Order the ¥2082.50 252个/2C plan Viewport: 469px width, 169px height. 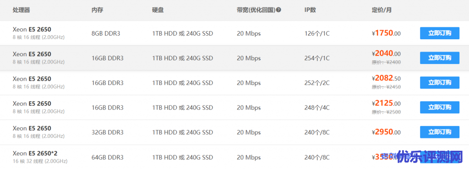click(x=439, y=83)
